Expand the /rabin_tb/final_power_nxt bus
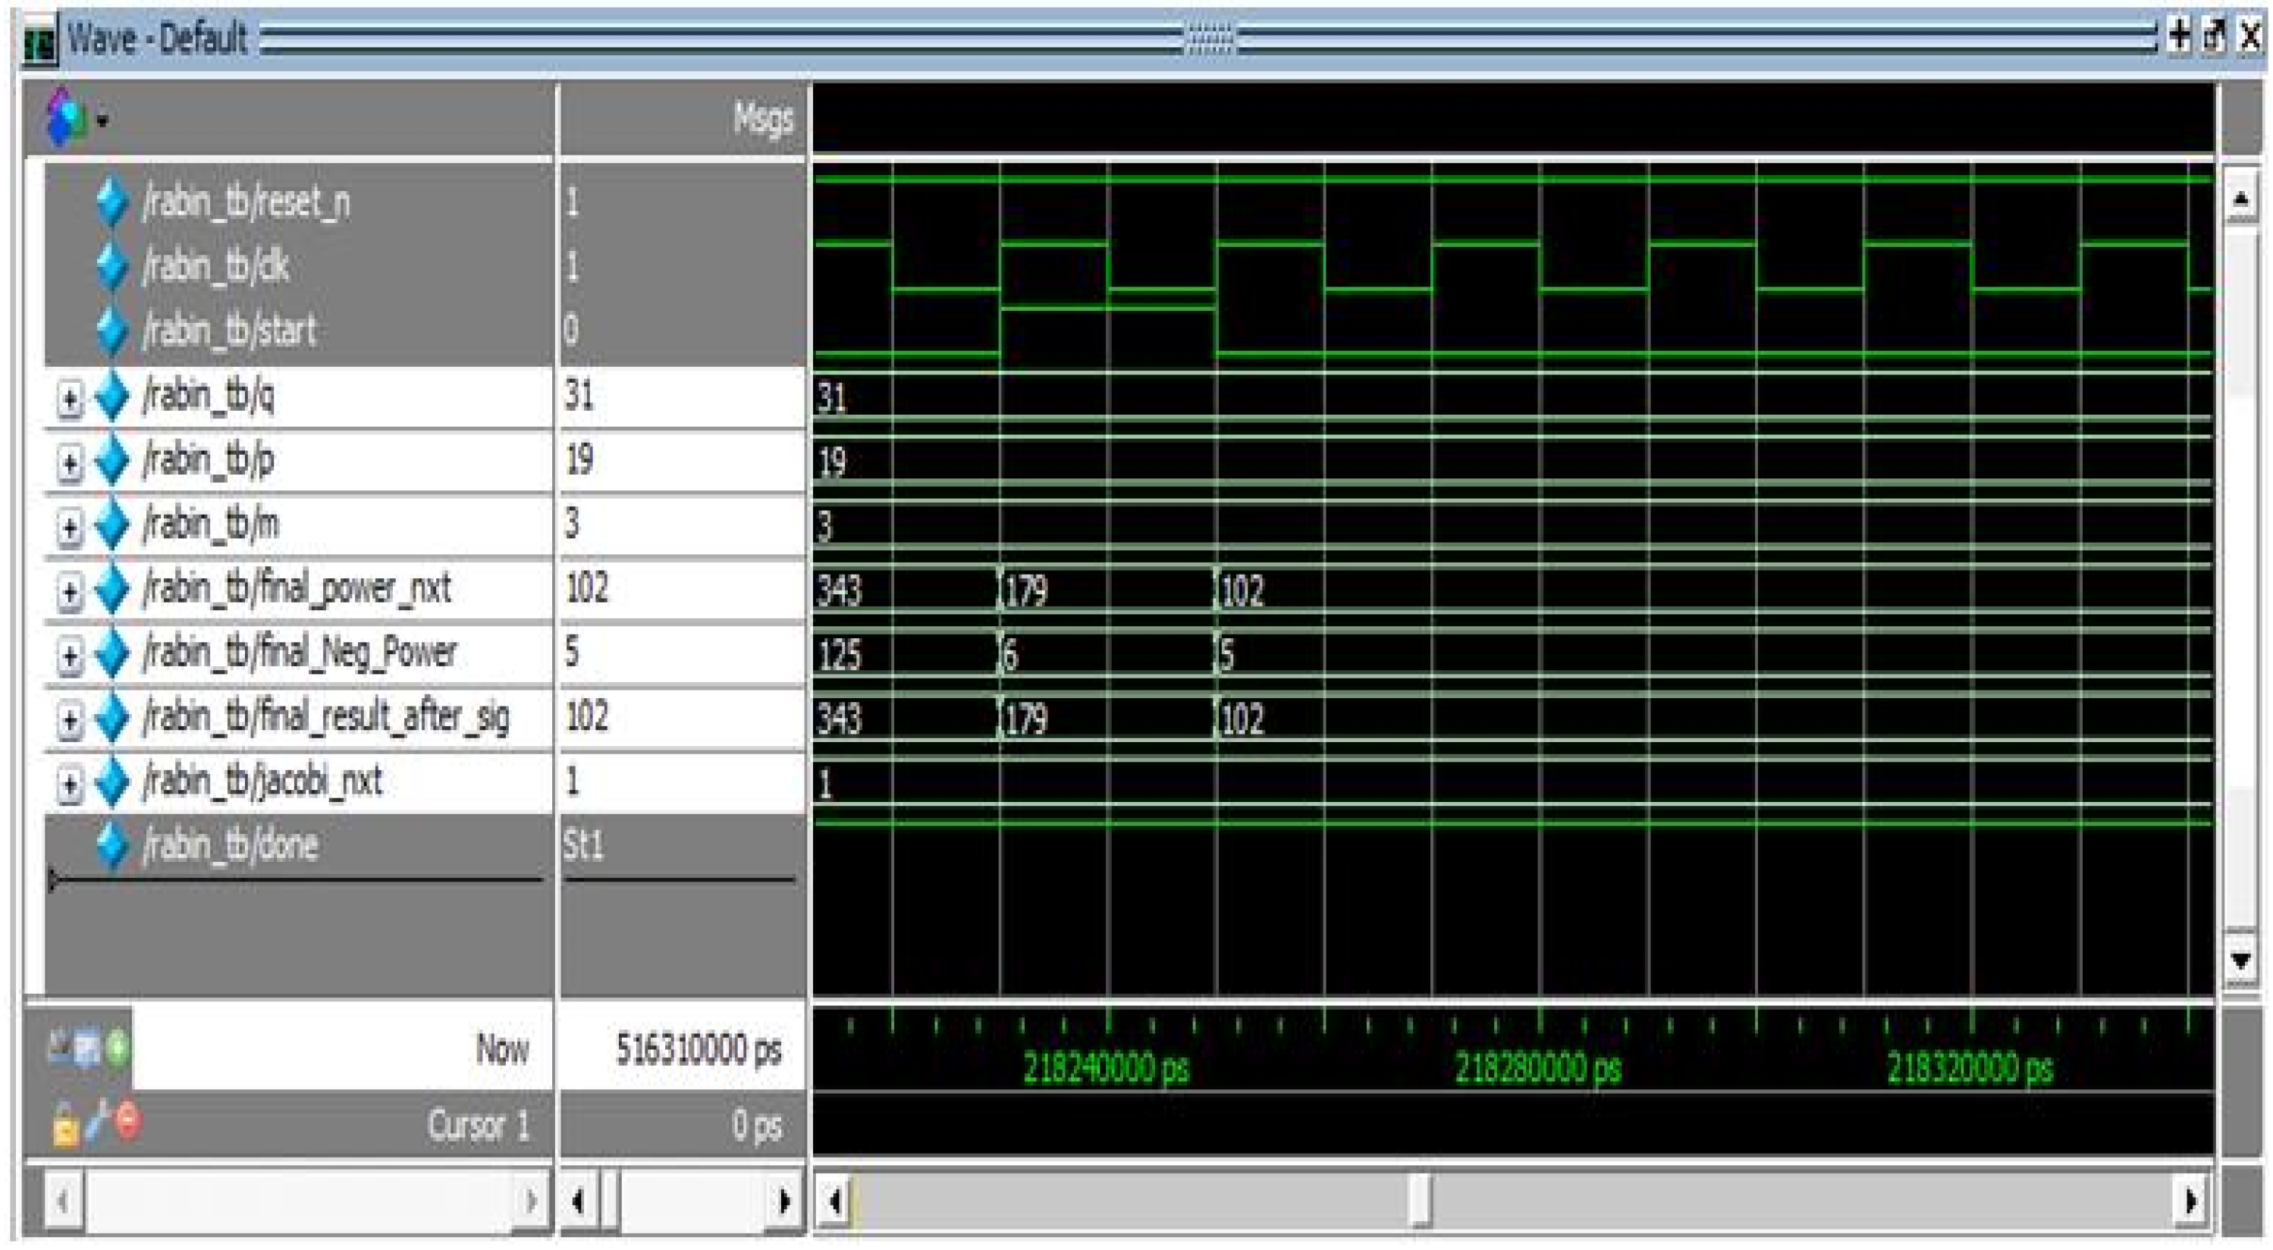 pos(69,591)
